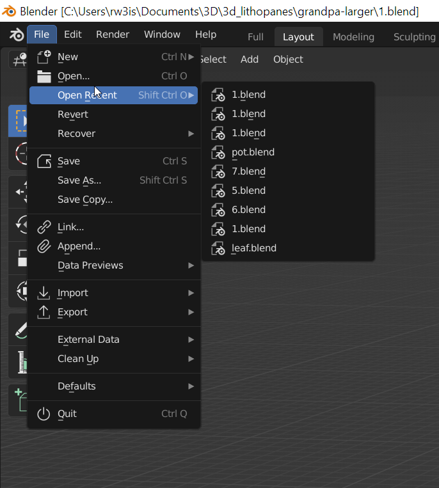Viewport: 439px width, 488px height.
Task: Select the Cursor tool in toolbar
Action: coord(18,153)
